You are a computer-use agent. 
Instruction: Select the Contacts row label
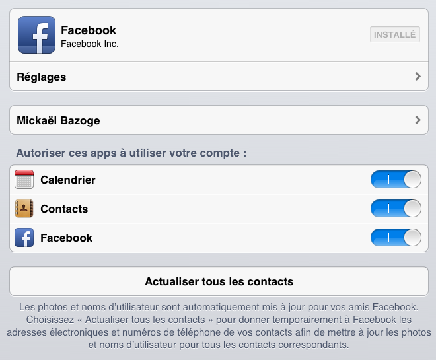pyautogui.click(x=64, y=209)
